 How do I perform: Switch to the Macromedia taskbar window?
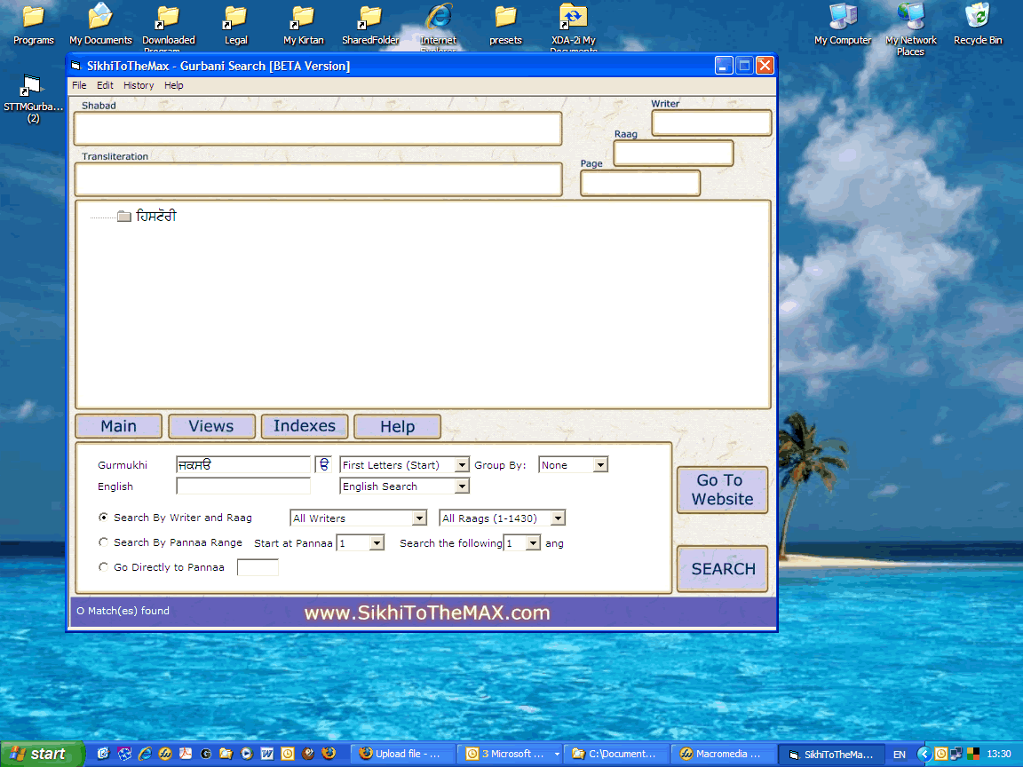[723, 754]
